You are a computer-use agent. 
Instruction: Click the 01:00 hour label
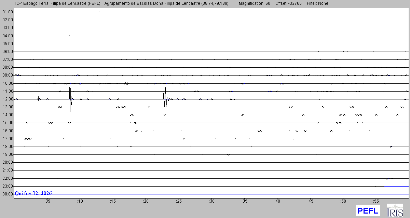point(7,12)
